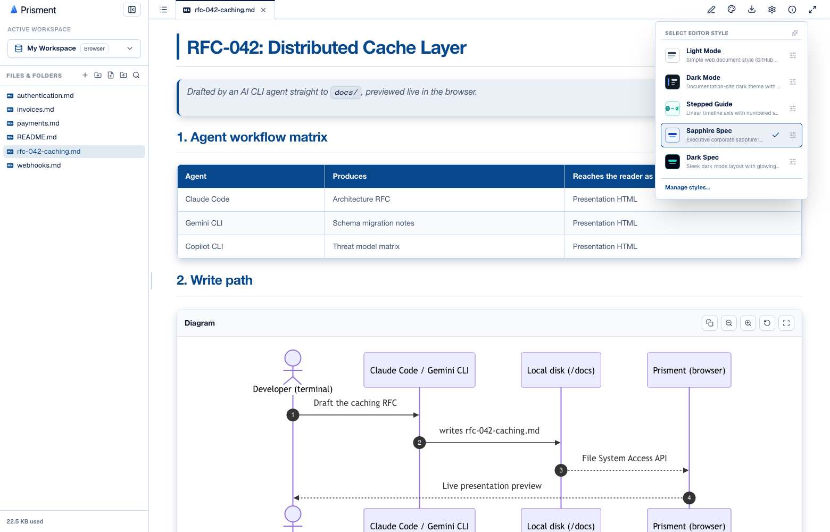830x532 pixels.
Task: Create a new folder
Action: [x=98, y=75]
